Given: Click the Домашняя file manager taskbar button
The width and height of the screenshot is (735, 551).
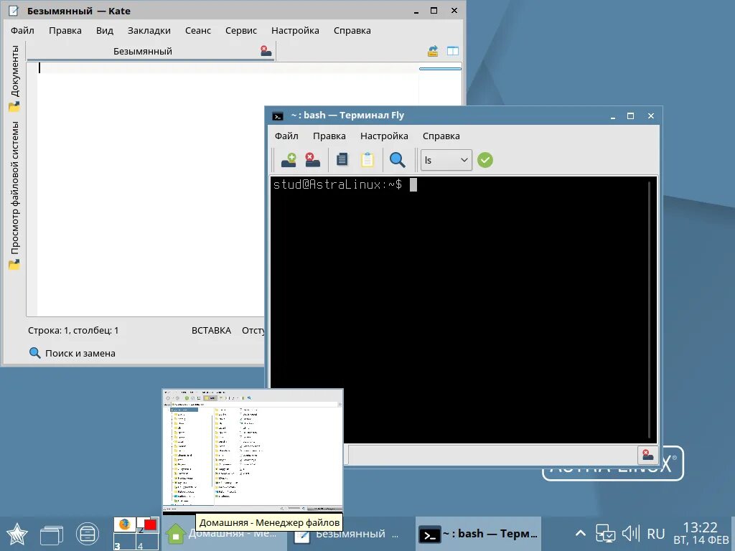Looking at the screenshot, I should 224,534.
